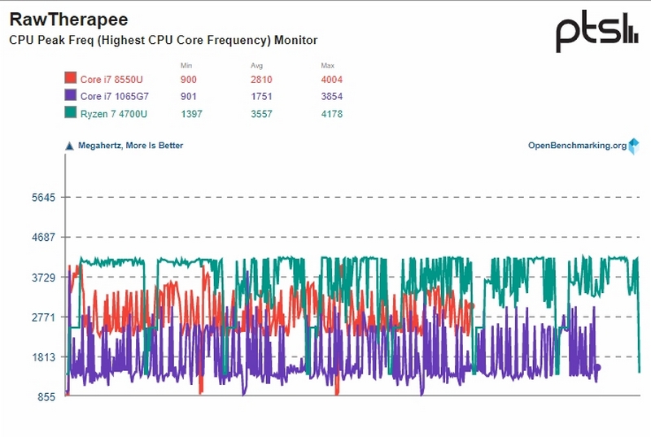The image size is (651, 437).
Task: Click the Megahertz, More Is Better label
Action: tap(130, 145)
